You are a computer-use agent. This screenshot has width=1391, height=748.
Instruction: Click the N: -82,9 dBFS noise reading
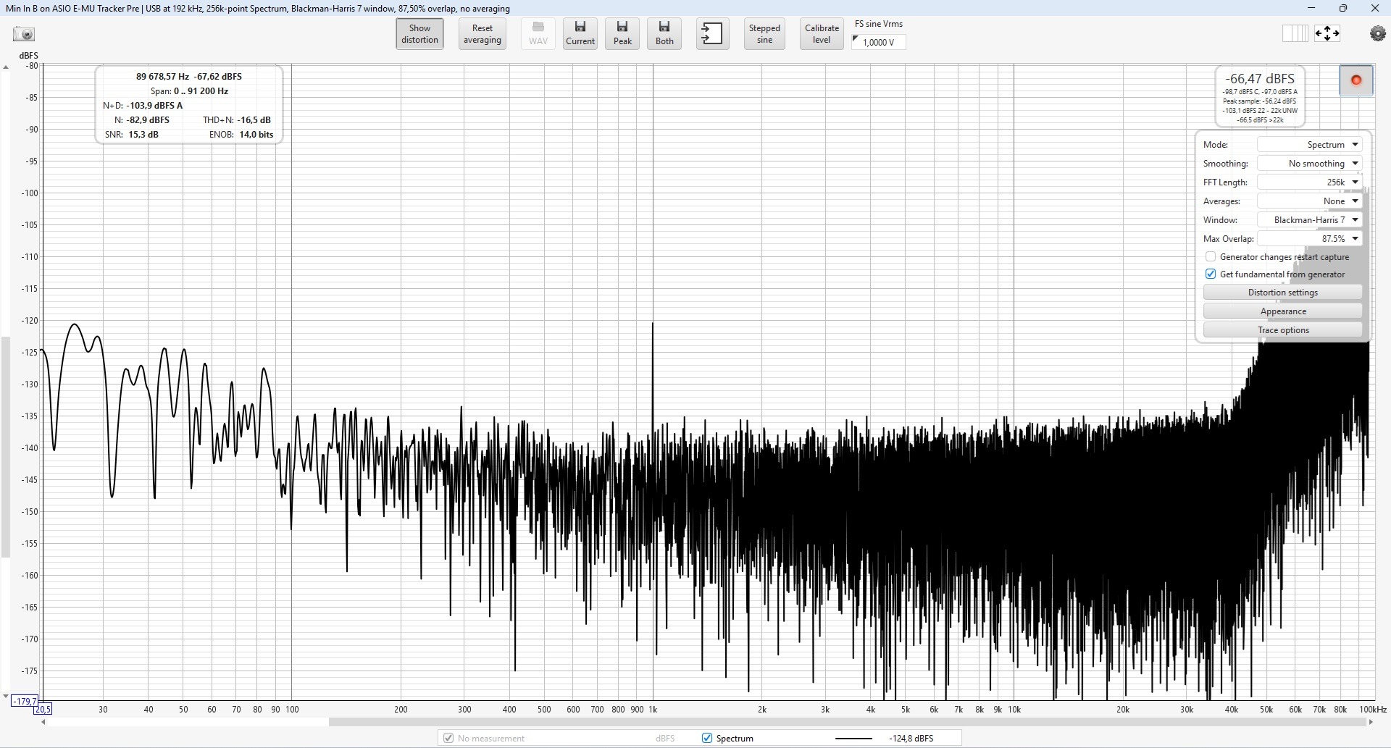tap(142, 120)
